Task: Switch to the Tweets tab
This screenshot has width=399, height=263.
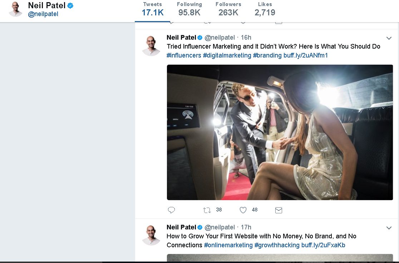Action: (152, 9)
